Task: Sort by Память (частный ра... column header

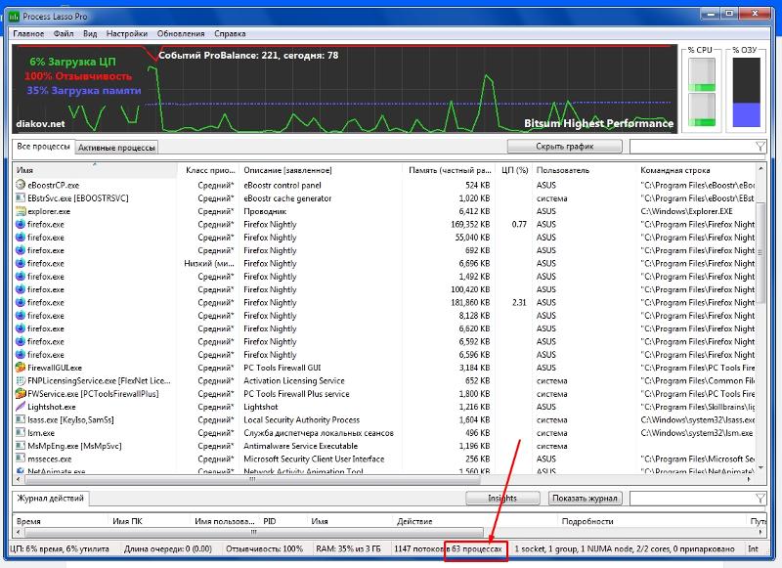Action: coord(450,170)
